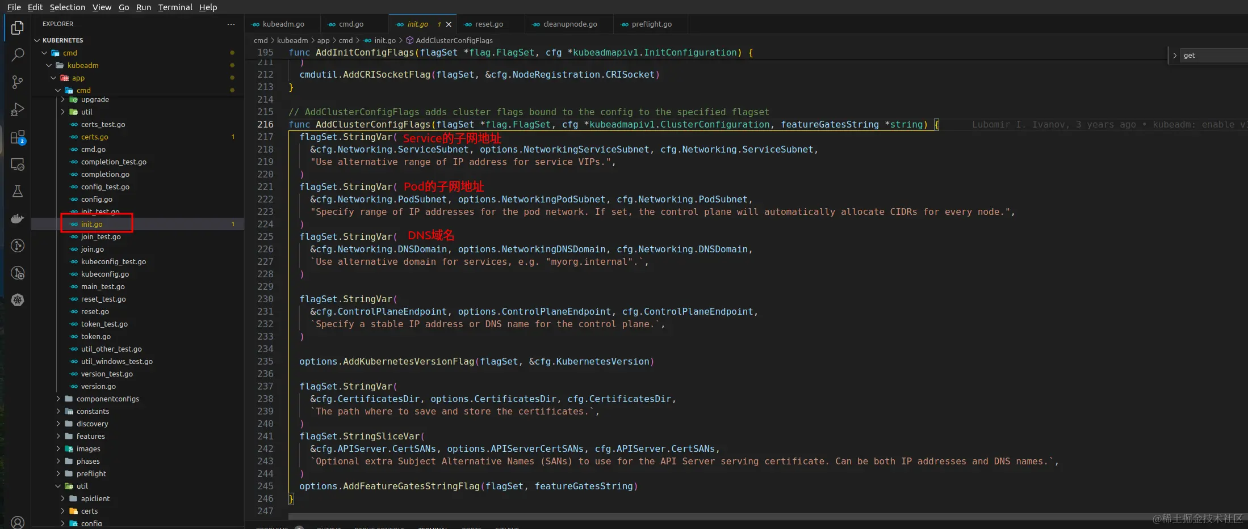Open the Help menu
Viewport: 1248px width, 529px height.
208,7
